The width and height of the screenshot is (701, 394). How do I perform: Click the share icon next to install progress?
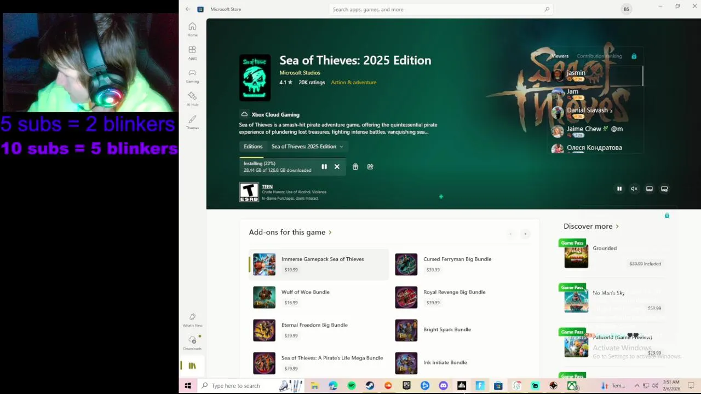370,166
